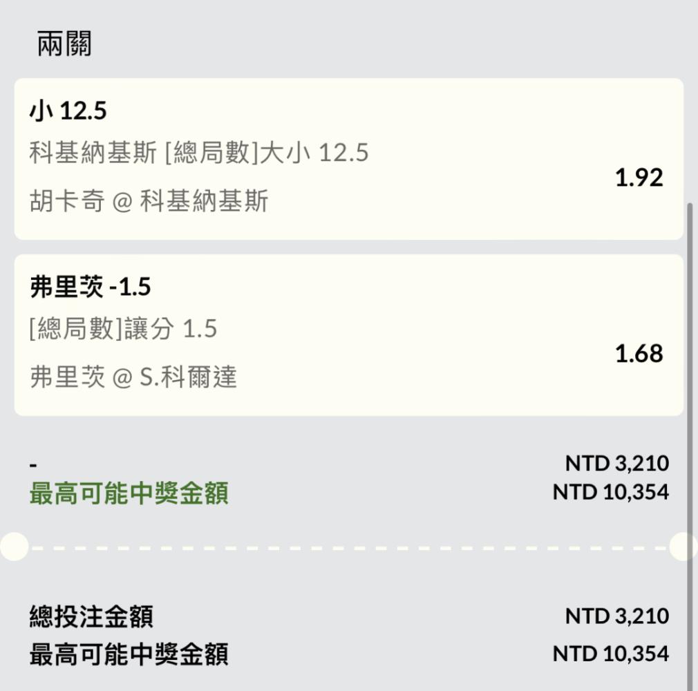Click the 總投注金額 label

tap(91, 616)
